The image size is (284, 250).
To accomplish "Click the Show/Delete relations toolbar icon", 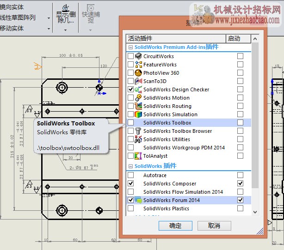I will coord(66,8).
